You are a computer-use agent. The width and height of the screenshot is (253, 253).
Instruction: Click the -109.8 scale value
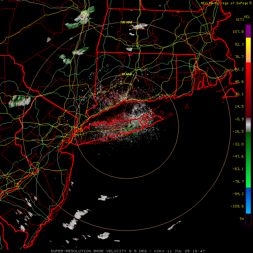[237, 206]
